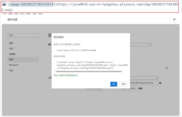Select the 外观 settings category
182x117 pixels.
(23, 49)
